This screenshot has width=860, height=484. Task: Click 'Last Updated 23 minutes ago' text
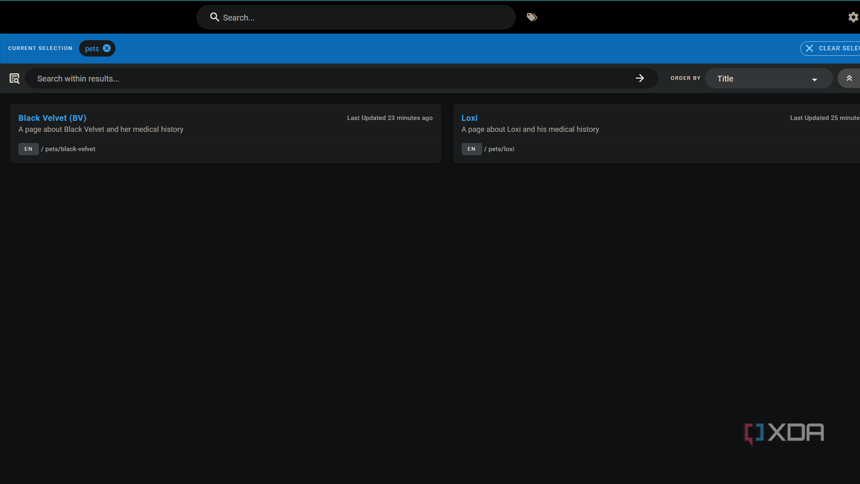(x=390, y=118)
